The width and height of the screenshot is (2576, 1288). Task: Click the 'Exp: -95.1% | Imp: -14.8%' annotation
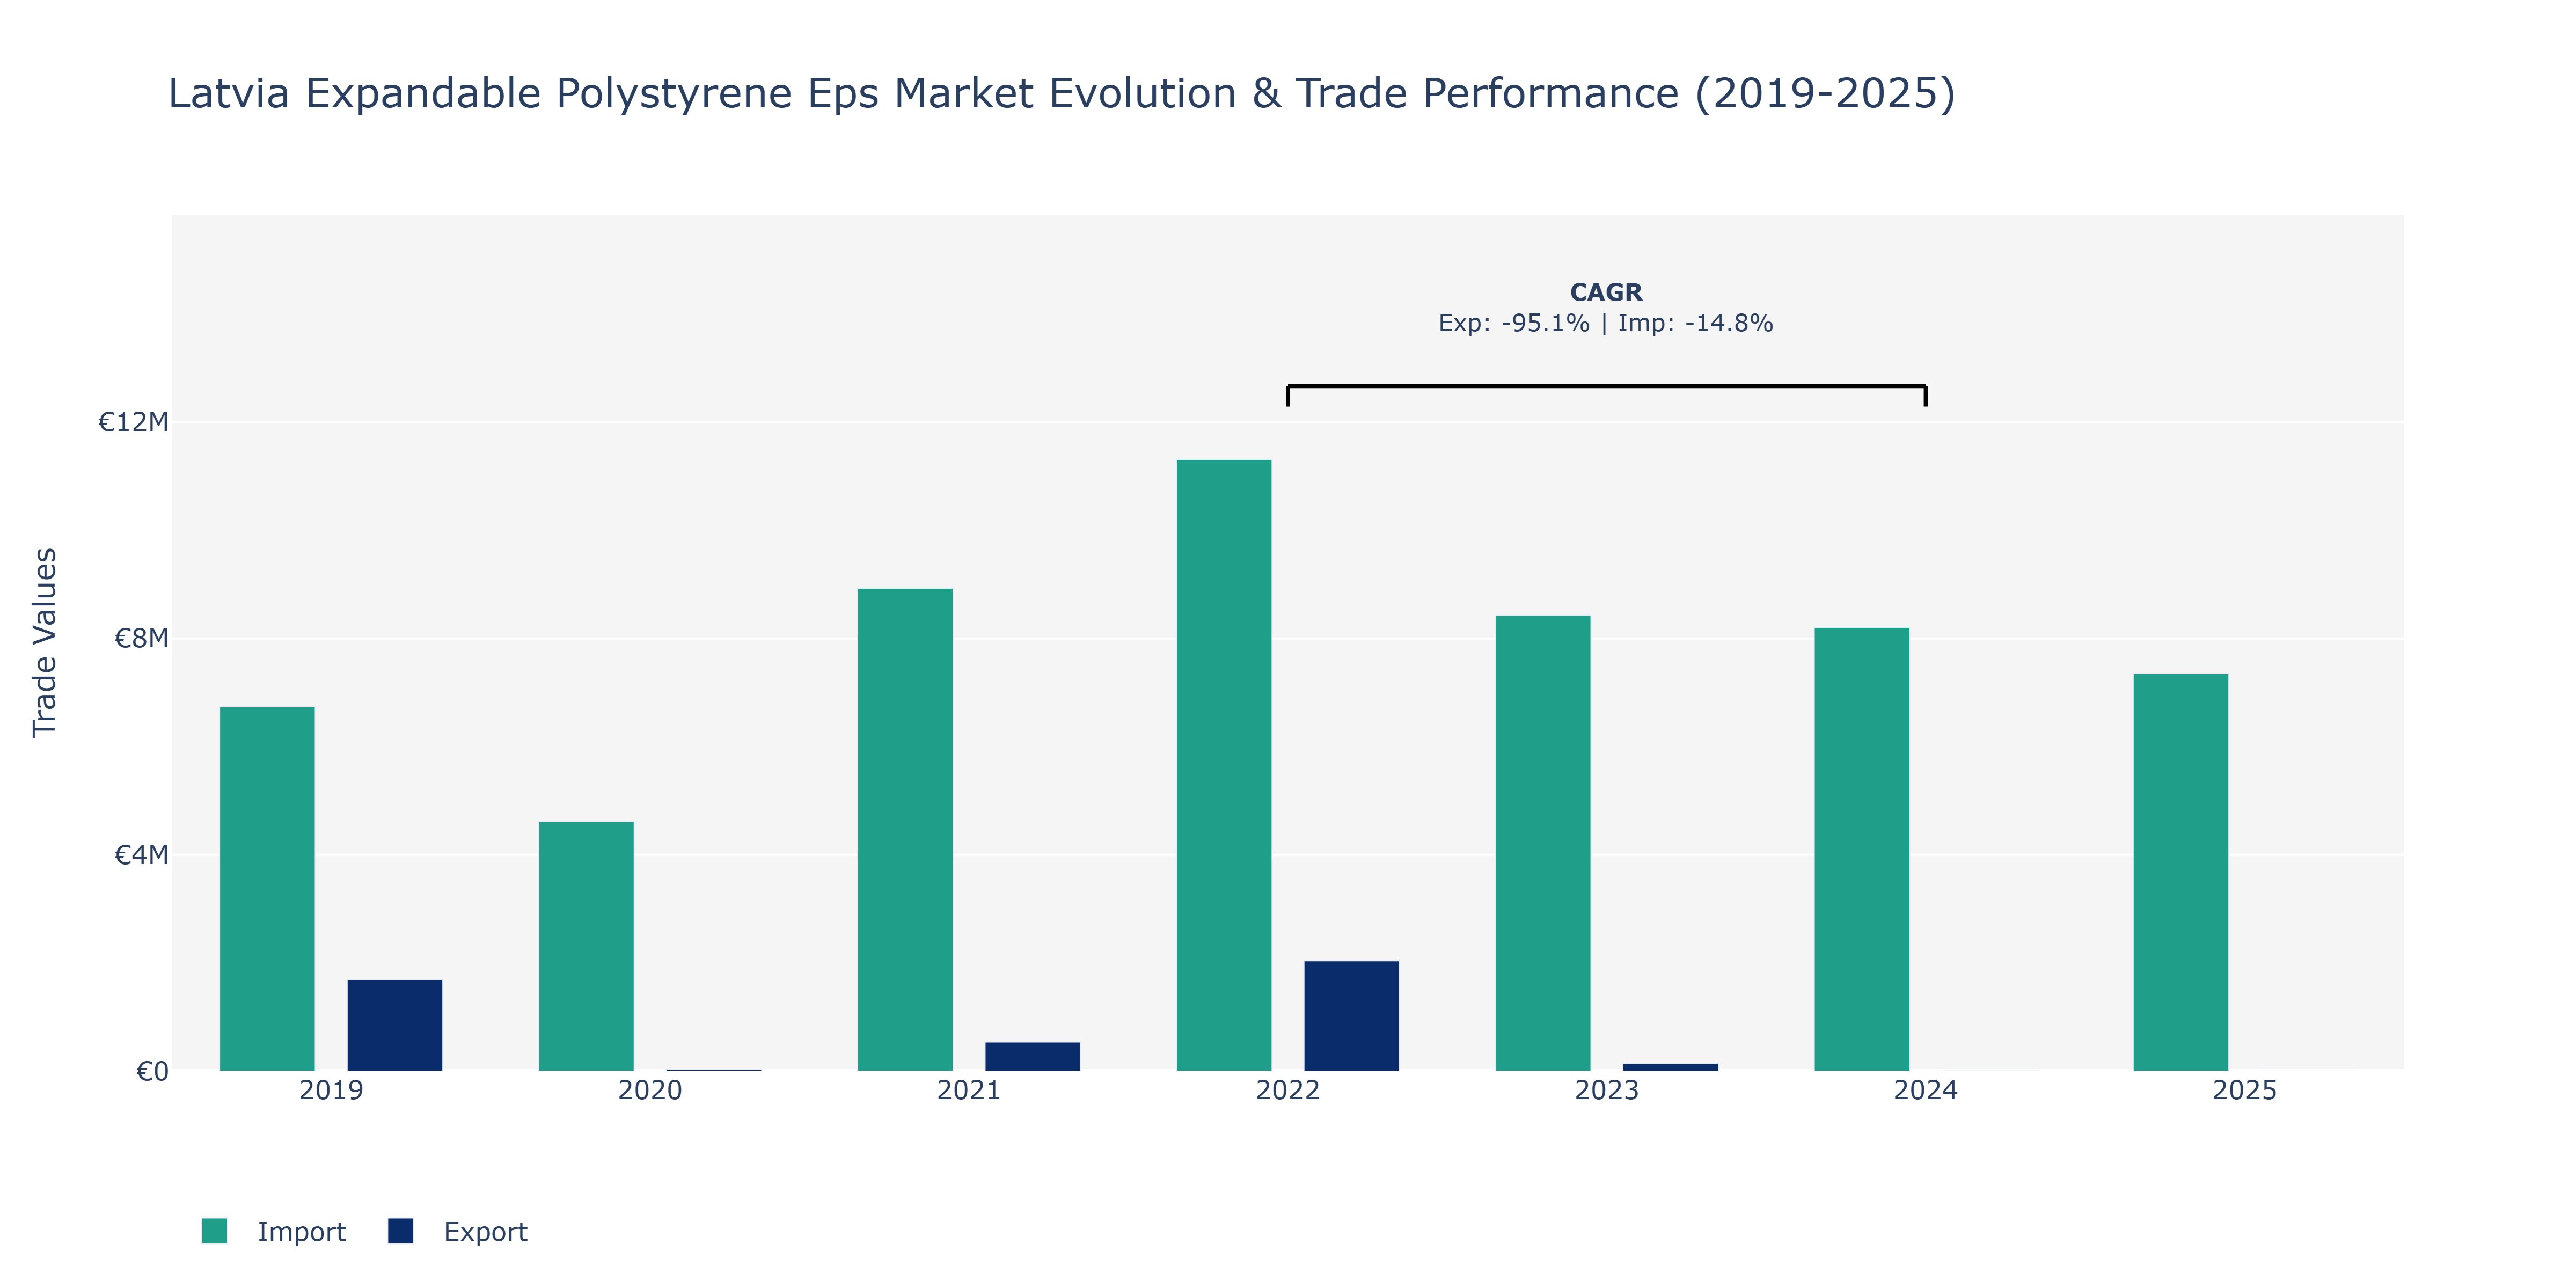tap(1606, 323)
